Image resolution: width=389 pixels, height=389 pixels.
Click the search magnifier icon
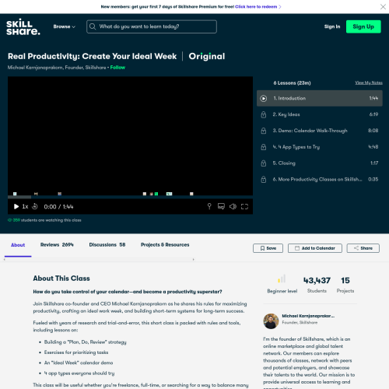[x=93, y=26]
